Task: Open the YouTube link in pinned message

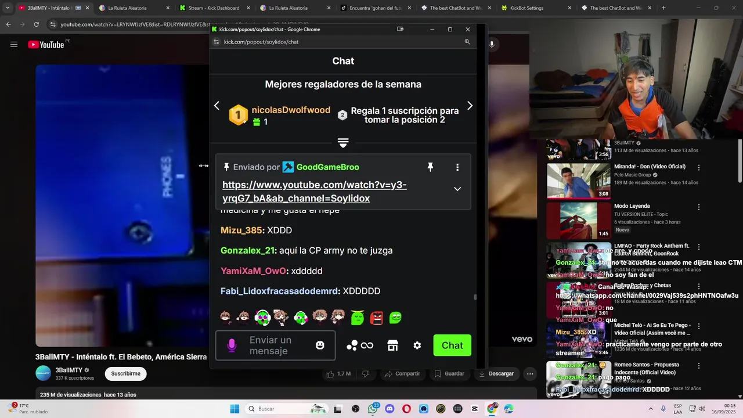Action: 315,192
